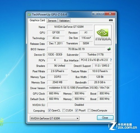The image size is (140, 133).
Task: Click the Boost field in GPU Clock row
Action: (x=104, y=93)
